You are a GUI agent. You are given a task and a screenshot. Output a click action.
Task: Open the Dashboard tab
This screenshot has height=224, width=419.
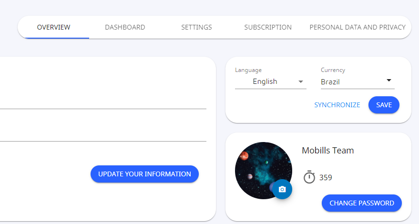125,27
